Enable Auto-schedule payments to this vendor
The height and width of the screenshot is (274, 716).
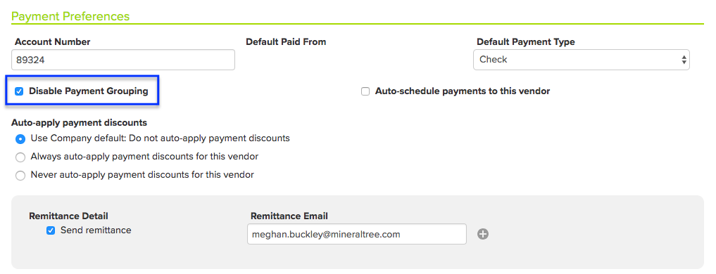pyautogui.click(x=365, y=91)
